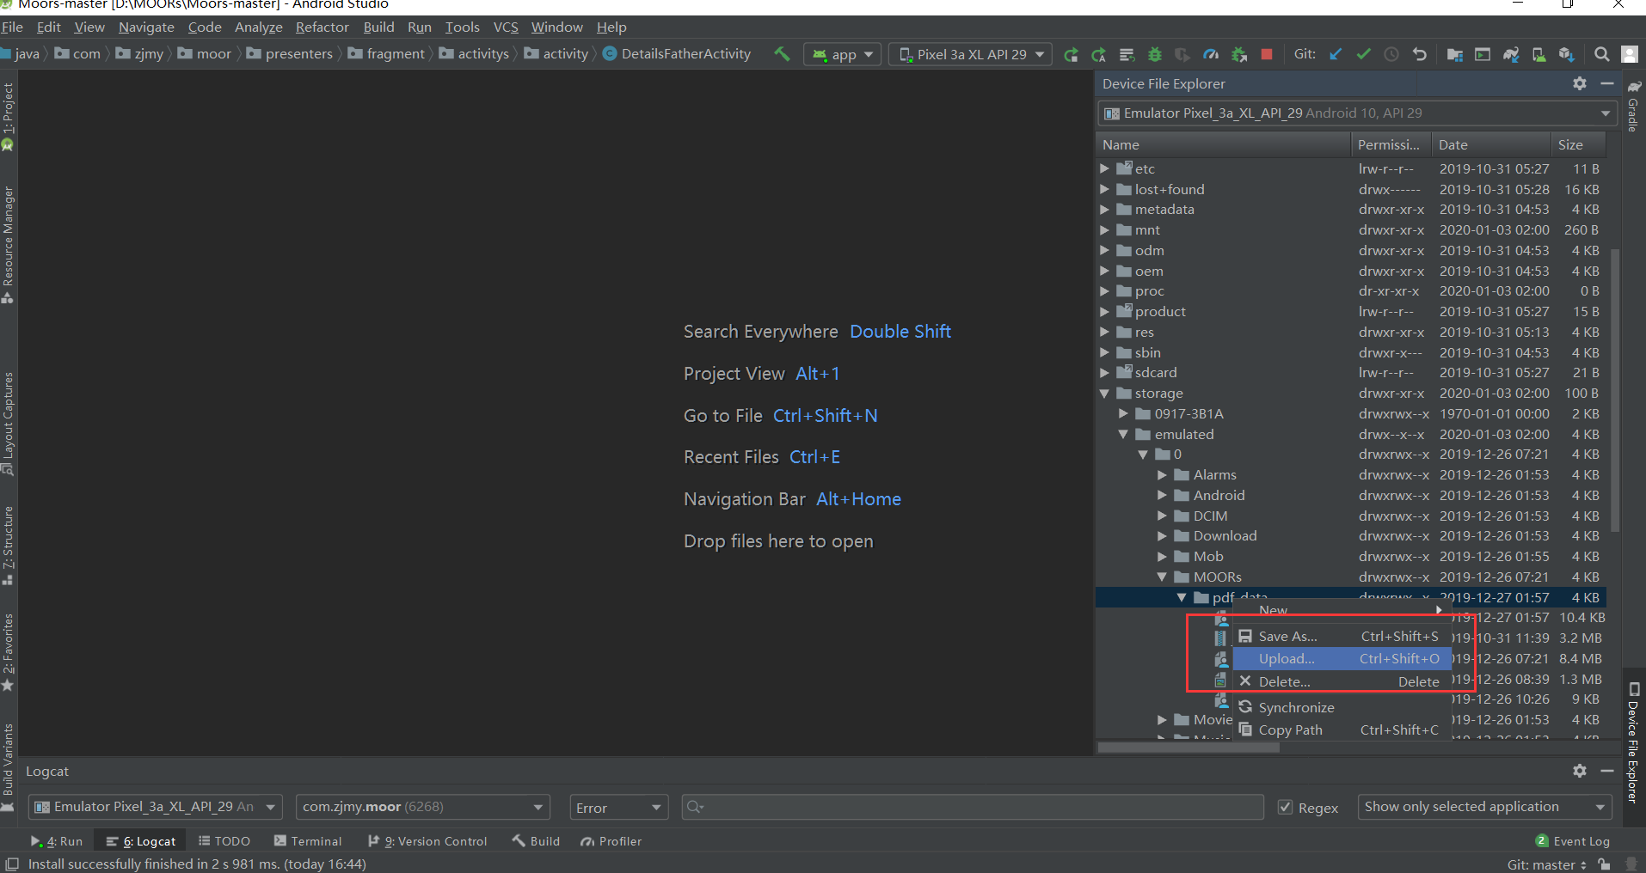1646x873 pixels.
Task: Collapse the storage folder
Action: click(1104, 394)
